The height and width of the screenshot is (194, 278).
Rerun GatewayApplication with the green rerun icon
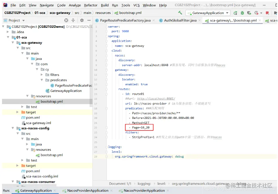[235, 13]
